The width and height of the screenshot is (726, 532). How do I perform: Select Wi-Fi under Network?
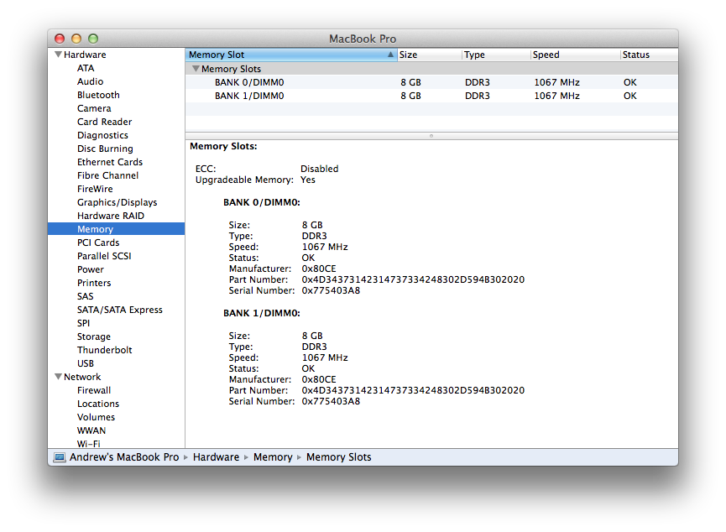(x=88, y=444)
